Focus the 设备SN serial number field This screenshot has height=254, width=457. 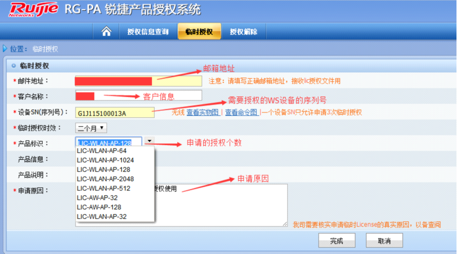tap(115, 112)
